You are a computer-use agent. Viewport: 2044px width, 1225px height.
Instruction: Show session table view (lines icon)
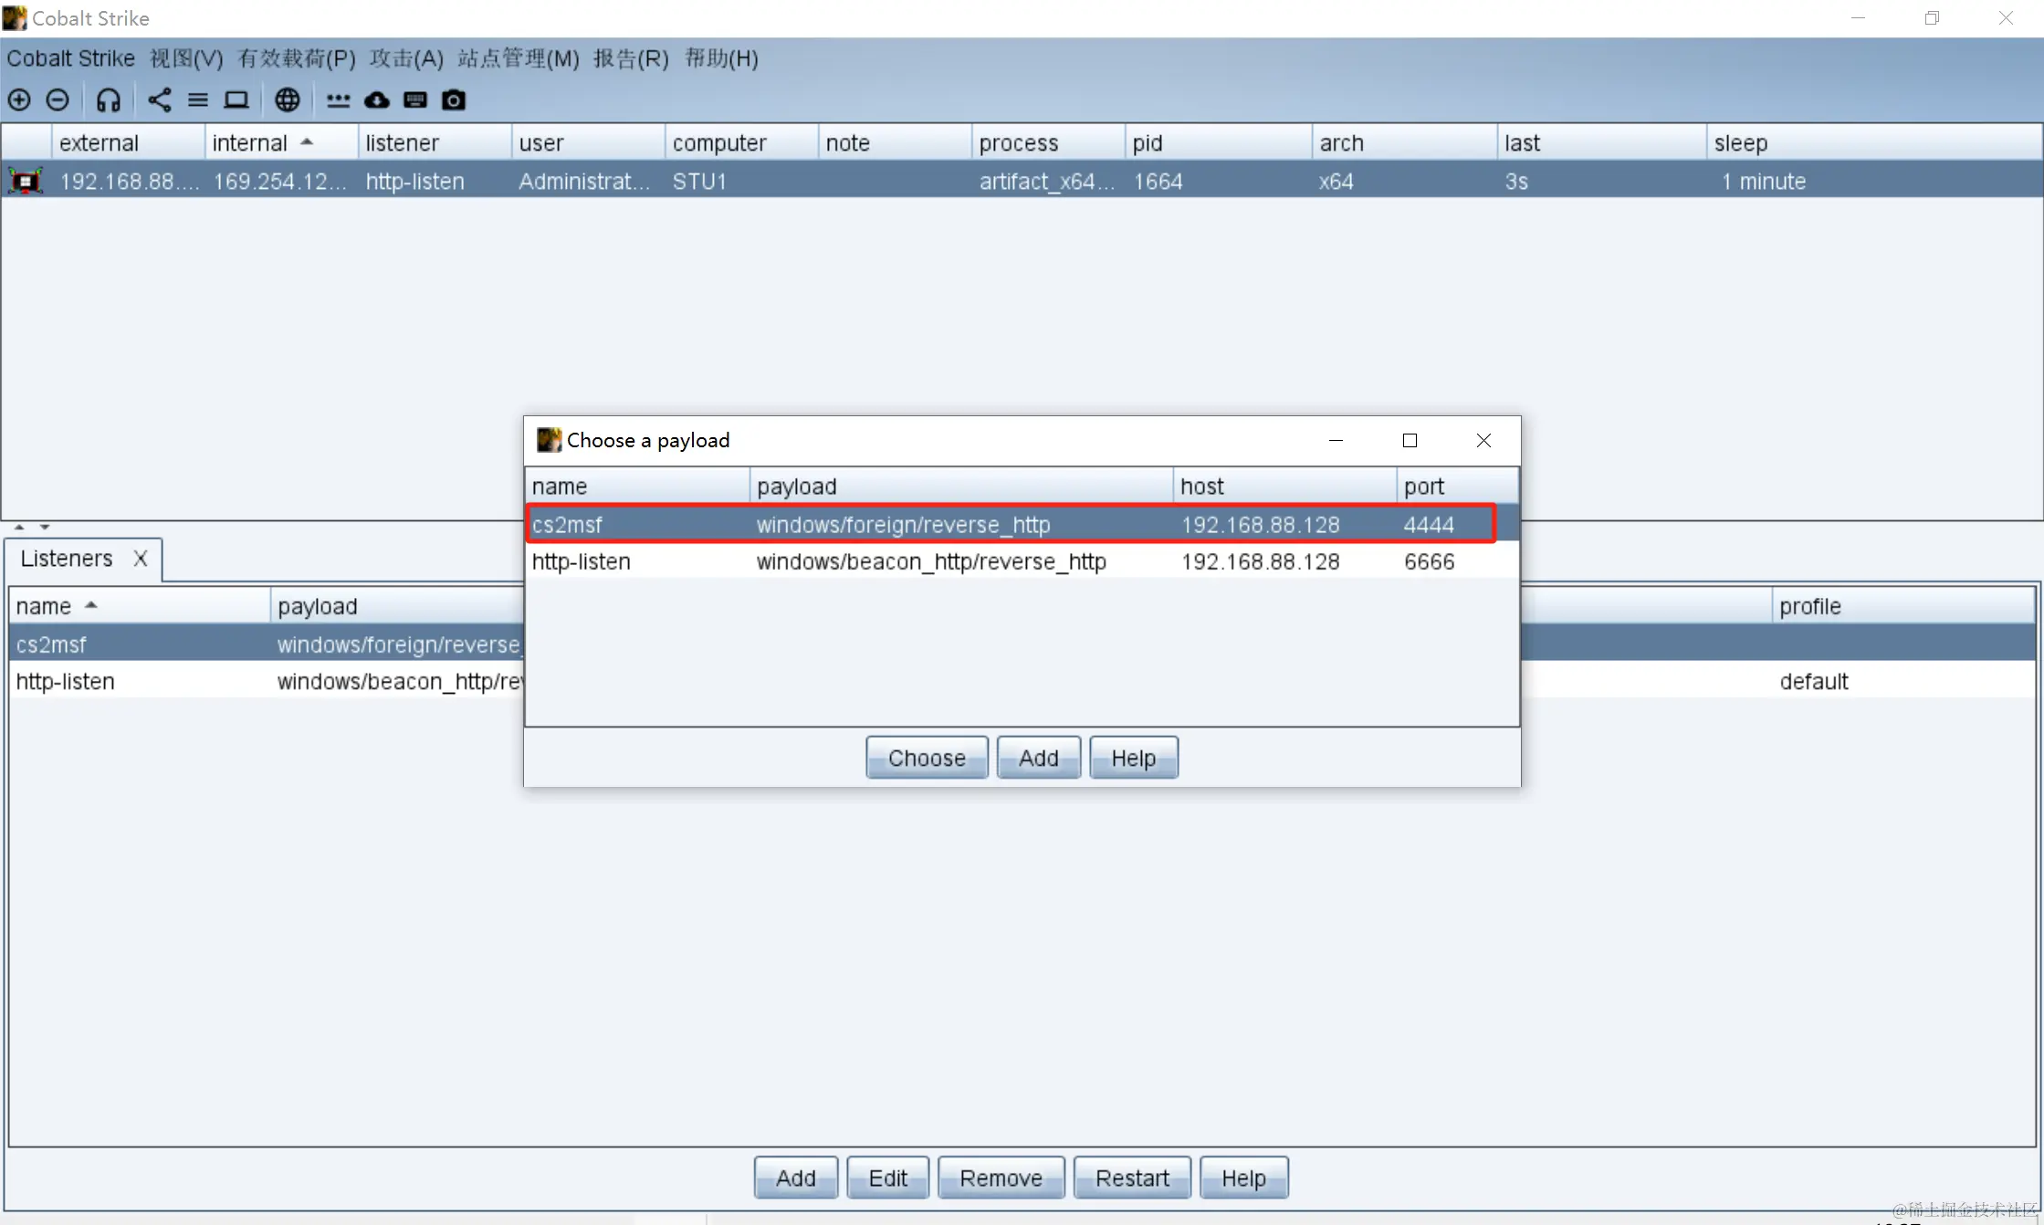pos(197,99)
